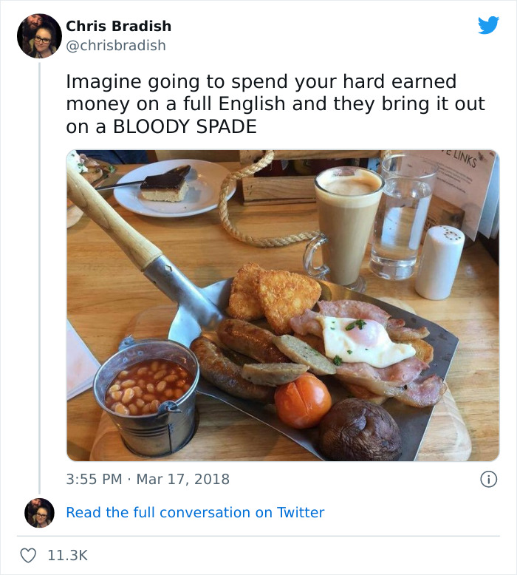Click the tweet info icon
517x575 pixels.
click(x=488, y=479)
